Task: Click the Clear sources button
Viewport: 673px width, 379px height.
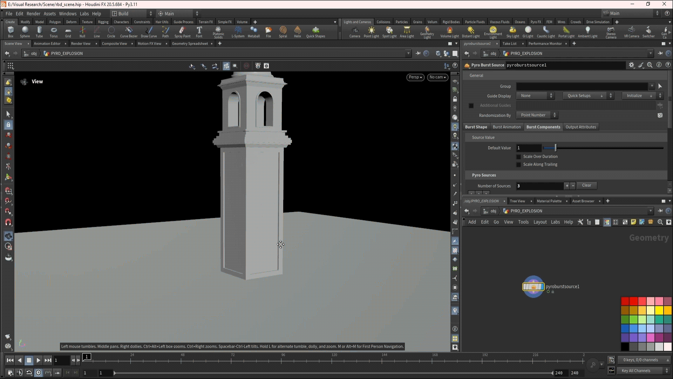Action: tap(586, 185)
